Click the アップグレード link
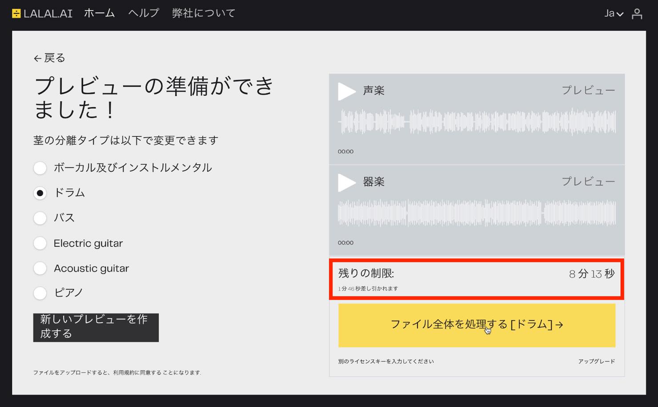This screenshot has width=658, height=407. point(597,361)
